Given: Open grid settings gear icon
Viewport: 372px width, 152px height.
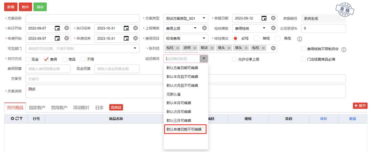Looking at the screenshot, I should click(13, 119).
